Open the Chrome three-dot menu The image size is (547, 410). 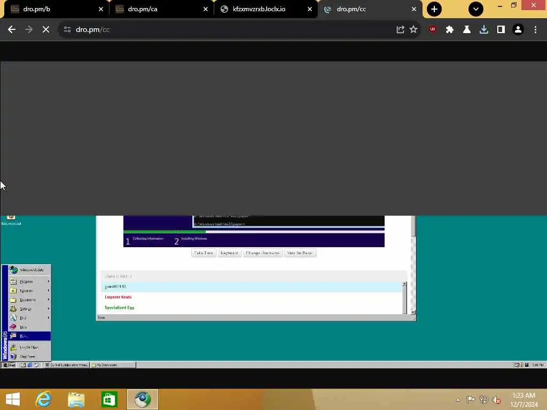click(535, 30)
